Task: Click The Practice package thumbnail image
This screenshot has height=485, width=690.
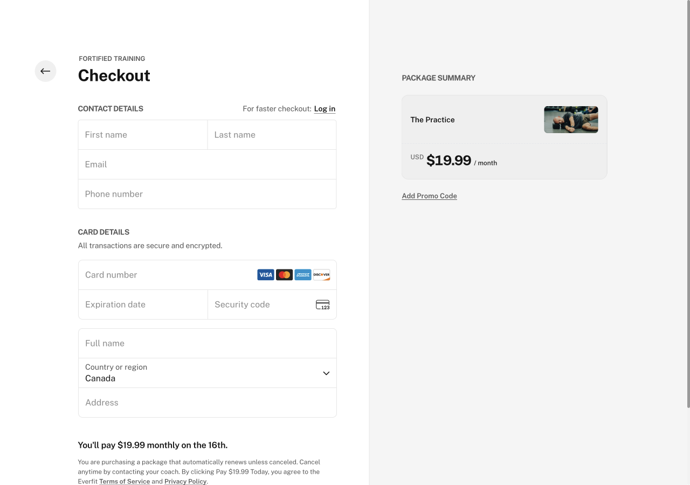Action: point(571,120)
